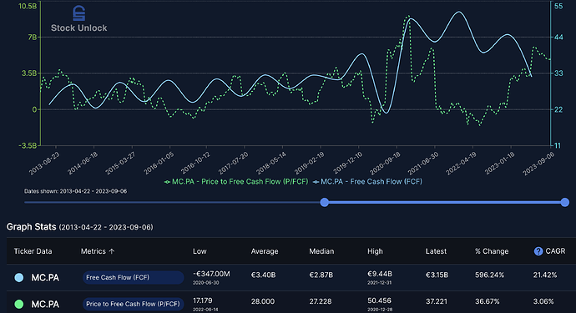Click the Ticker Data column header

click(33, 251)
